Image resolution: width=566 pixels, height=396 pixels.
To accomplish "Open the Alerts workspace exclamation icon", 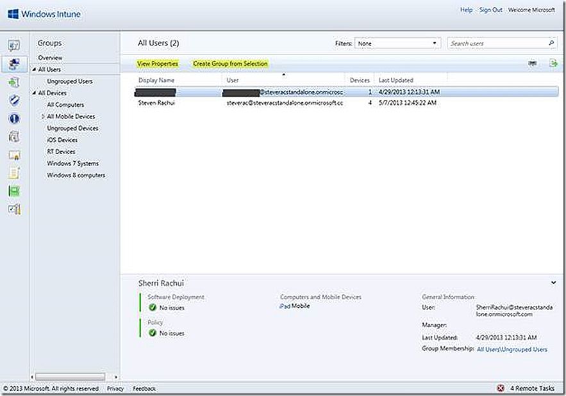I will point(14,118).
